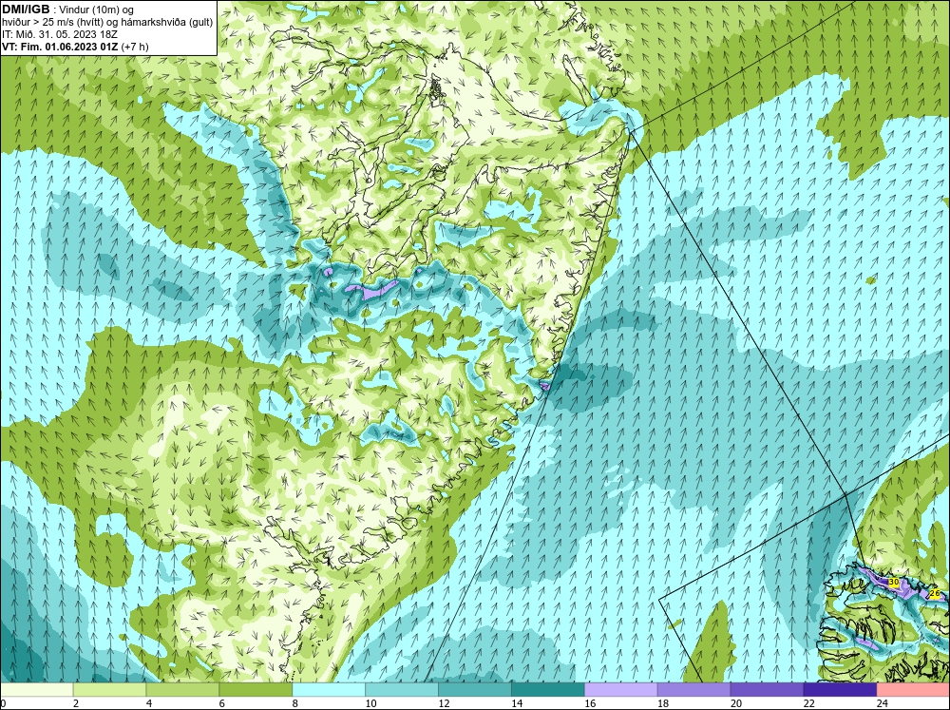The height and width of the screenshot is (710, 950).
Task: Click the "(+7 h)" forecast offset text
Action: point(135,46)
